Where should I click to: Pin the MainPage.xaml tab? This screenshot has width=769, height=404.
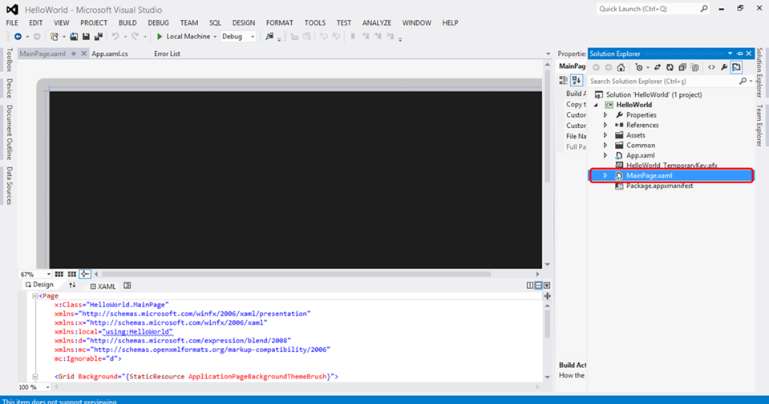coord(74,54)
